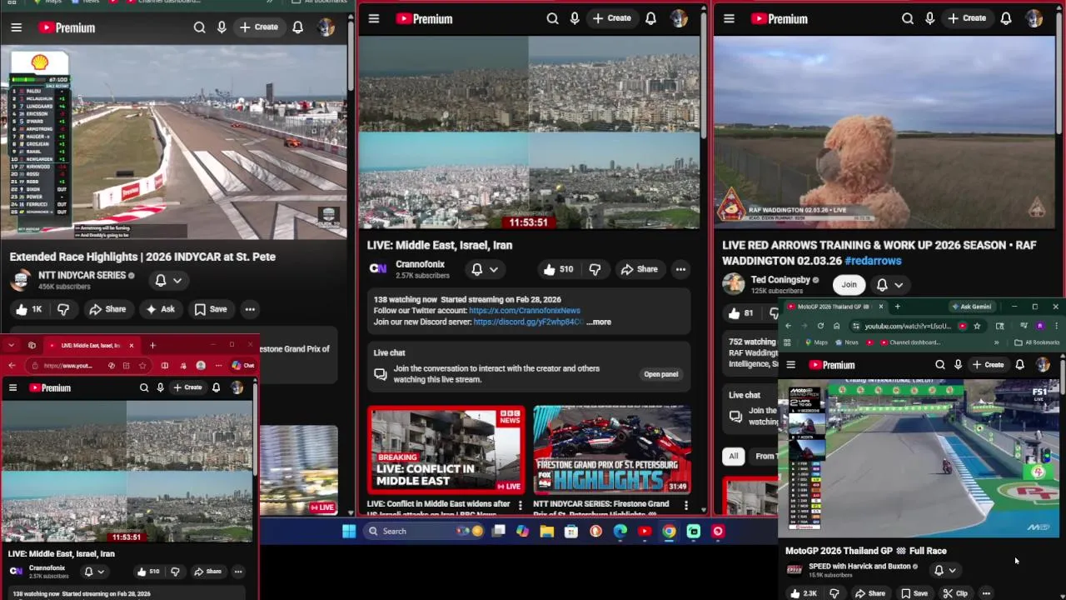1066x600 pixels.
Task: Like the INDYCAR highlights video (1K)
Action: pyautogui.click(x=29, y=309)
